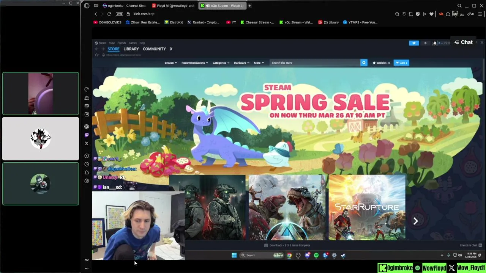Open the Cheesur Stream bookmark
This screenshot has width=486, height=273.
point(257,22)
